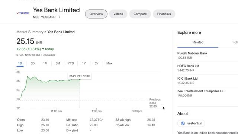The width and height of the screenshot is (238, 134).
Task: Open the Financials tab
Action: tap(164, 14)
